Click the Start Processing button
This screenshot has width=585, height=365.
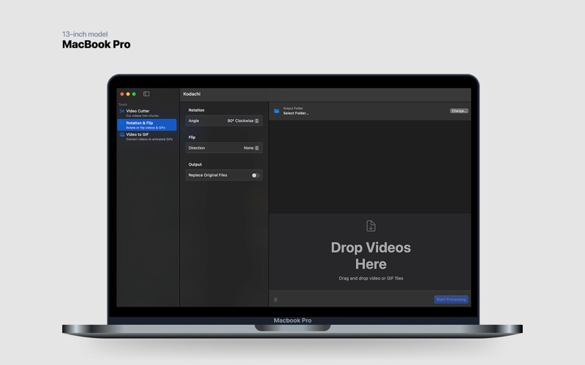[451, 299]
